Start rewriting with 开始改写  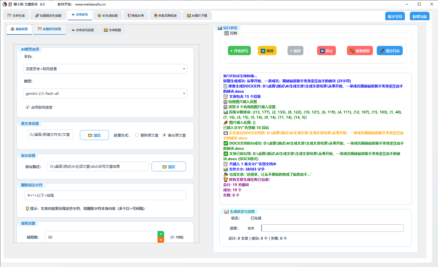pyautogui.click(x=239, y=51)
